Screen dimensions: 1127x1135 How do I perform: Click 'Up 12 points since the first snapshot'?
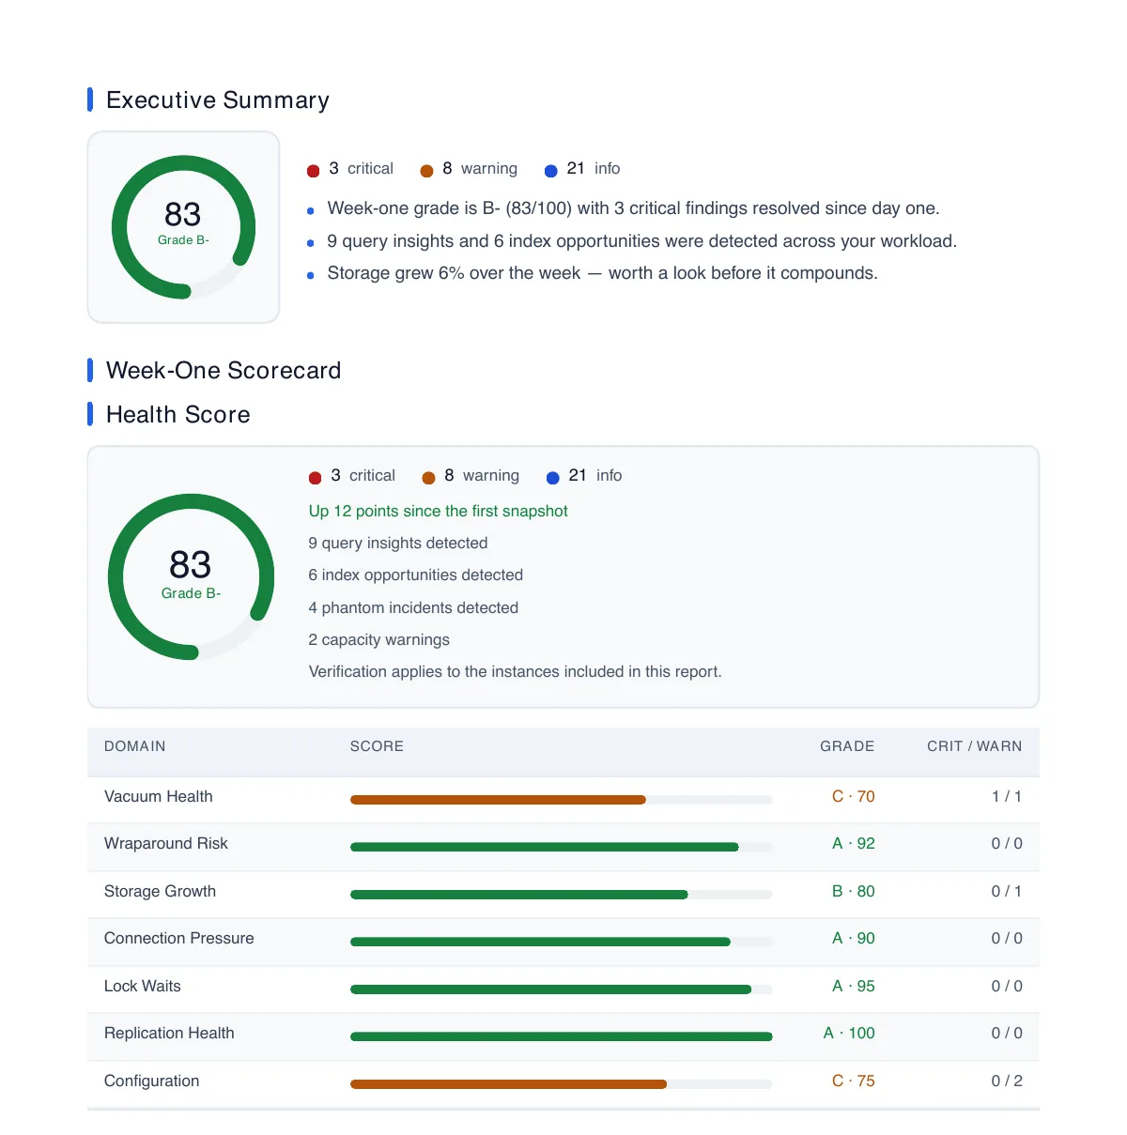[x=439, y=511]
